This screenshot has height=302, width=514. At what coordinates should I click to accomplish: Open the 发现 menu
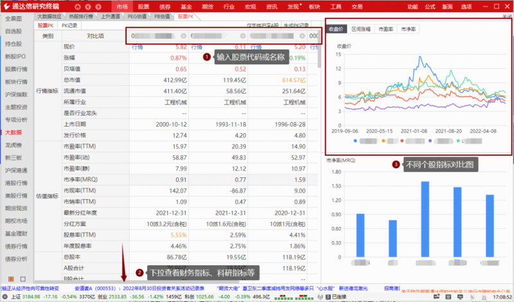click(293, 6)
